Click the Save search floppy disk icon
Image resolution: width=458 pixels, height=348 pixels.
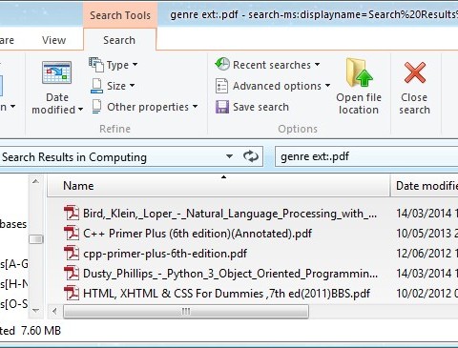[222, 107]
